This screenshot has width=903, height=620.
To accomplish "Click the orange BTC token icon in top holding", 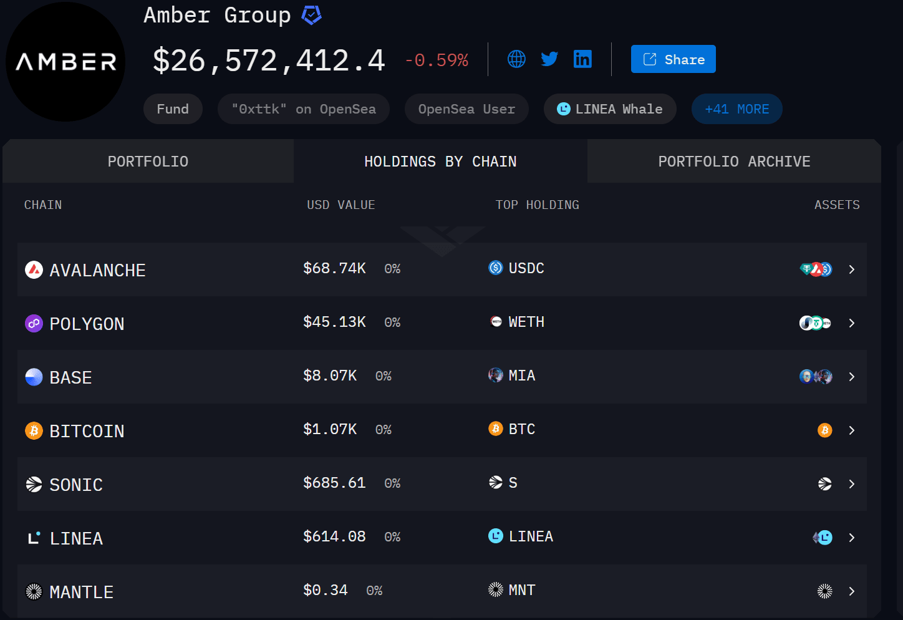I will coord(496,429).
